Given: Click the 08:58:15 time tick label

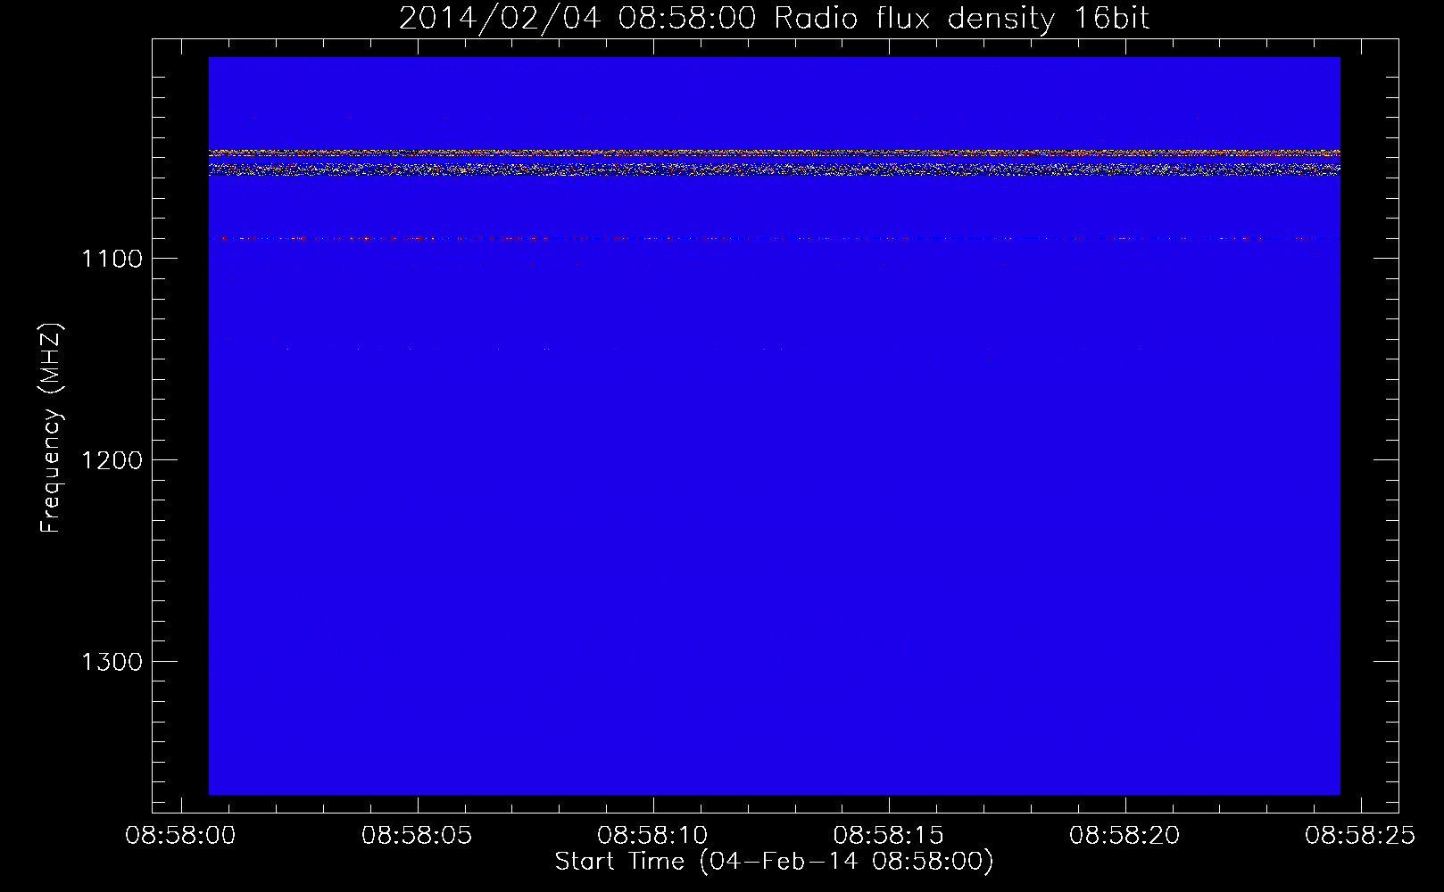Looking at the screenshot, I should click(889, 836).
